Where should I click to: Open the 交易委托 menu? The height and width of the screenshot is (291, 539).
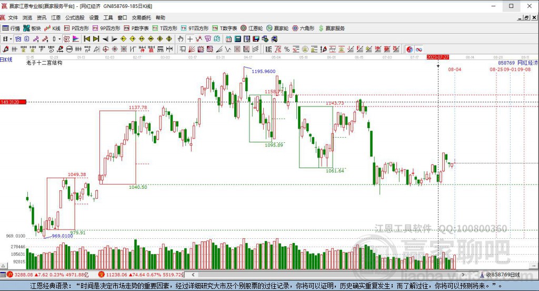point(141,17)
